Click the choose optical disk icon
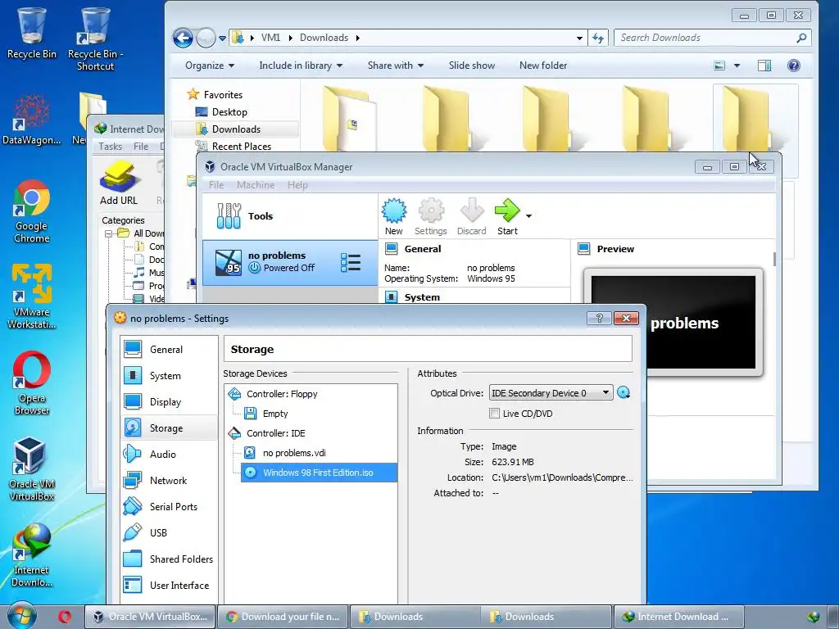Image resolution: width=839 pixels, height=629 pixels. [x=624, y=393]
